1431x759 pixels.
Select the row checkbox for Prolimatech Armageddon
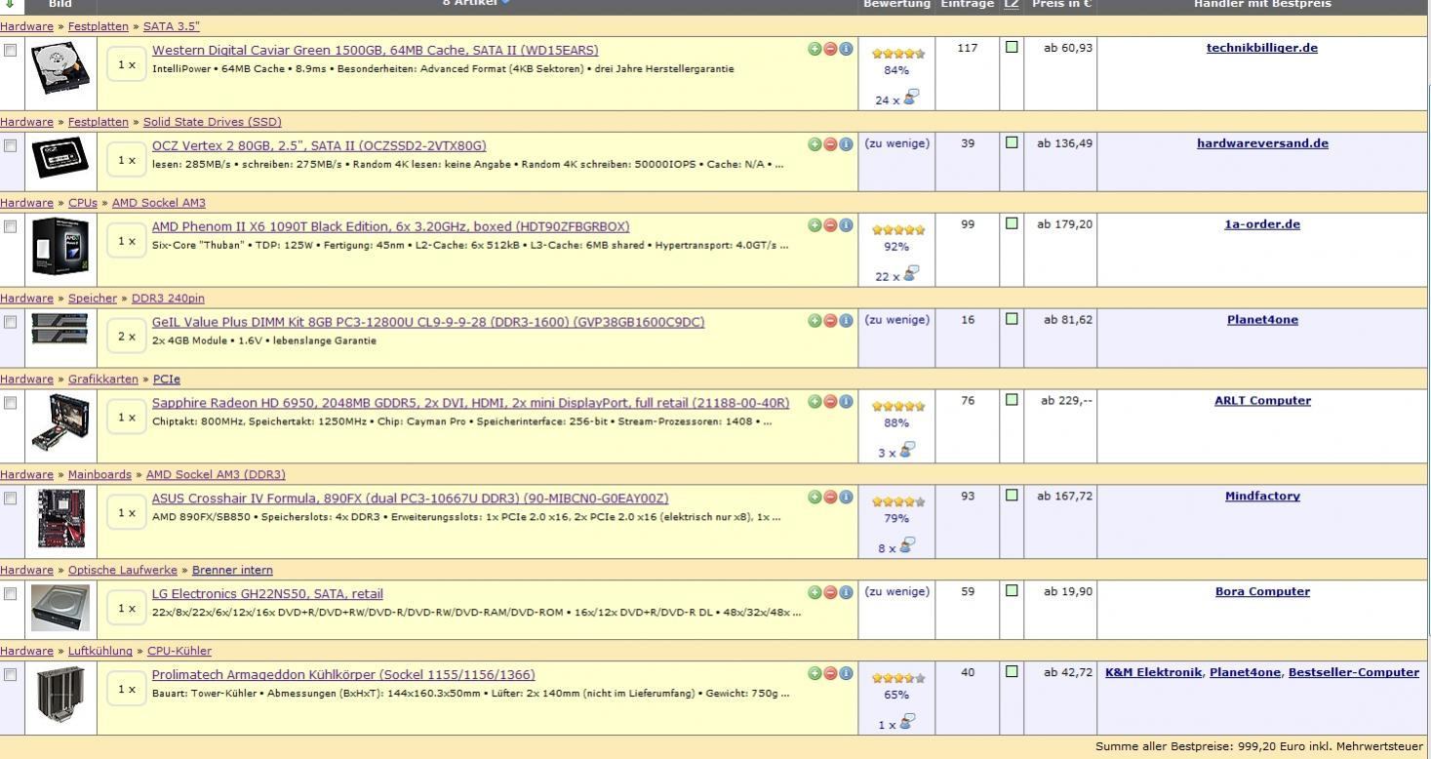click(x=10, y=674)
